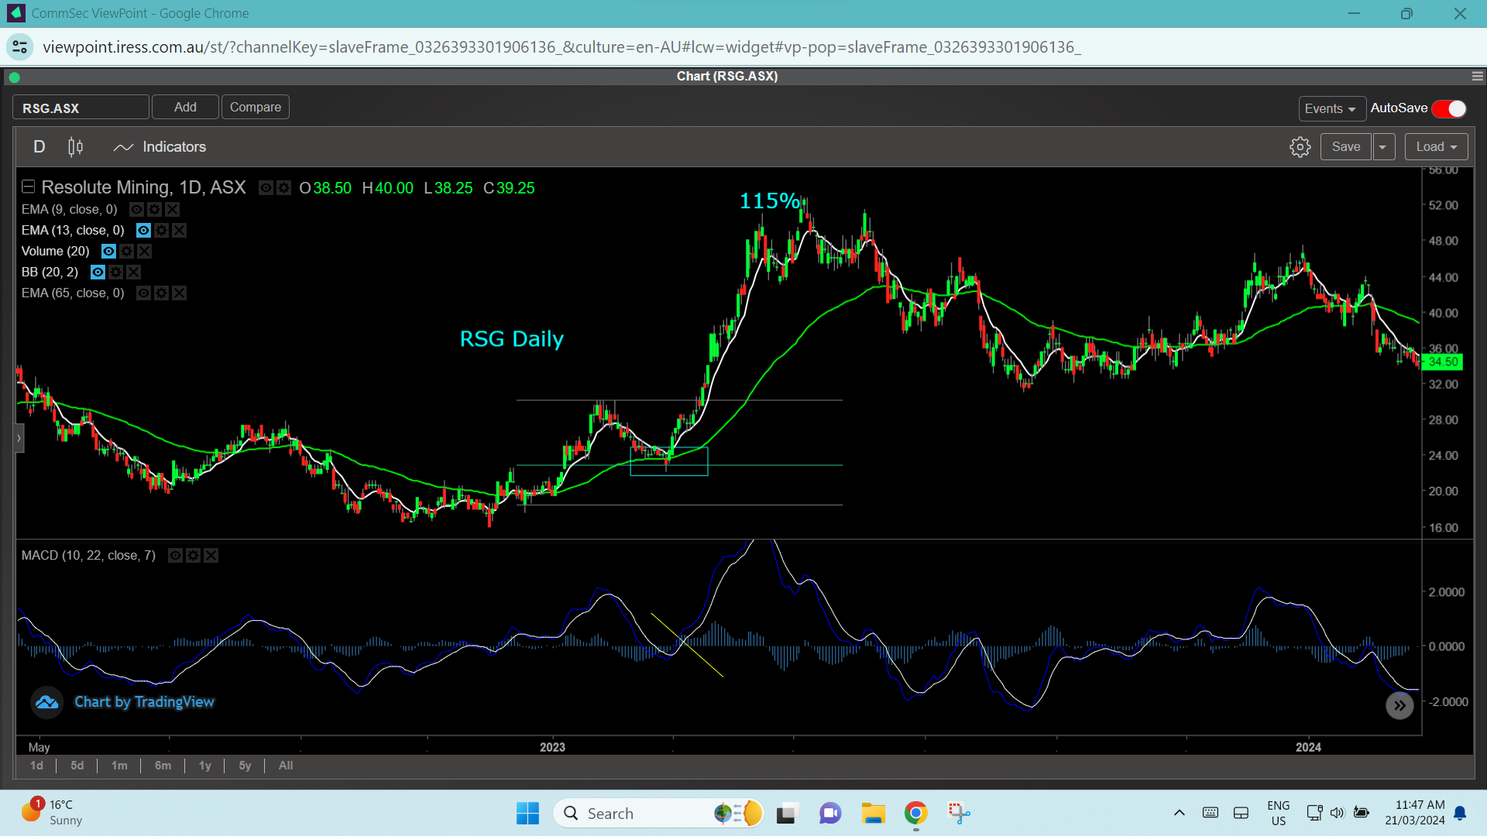Remove the EMA (13, close, 0) indicator

pos(179,231)
